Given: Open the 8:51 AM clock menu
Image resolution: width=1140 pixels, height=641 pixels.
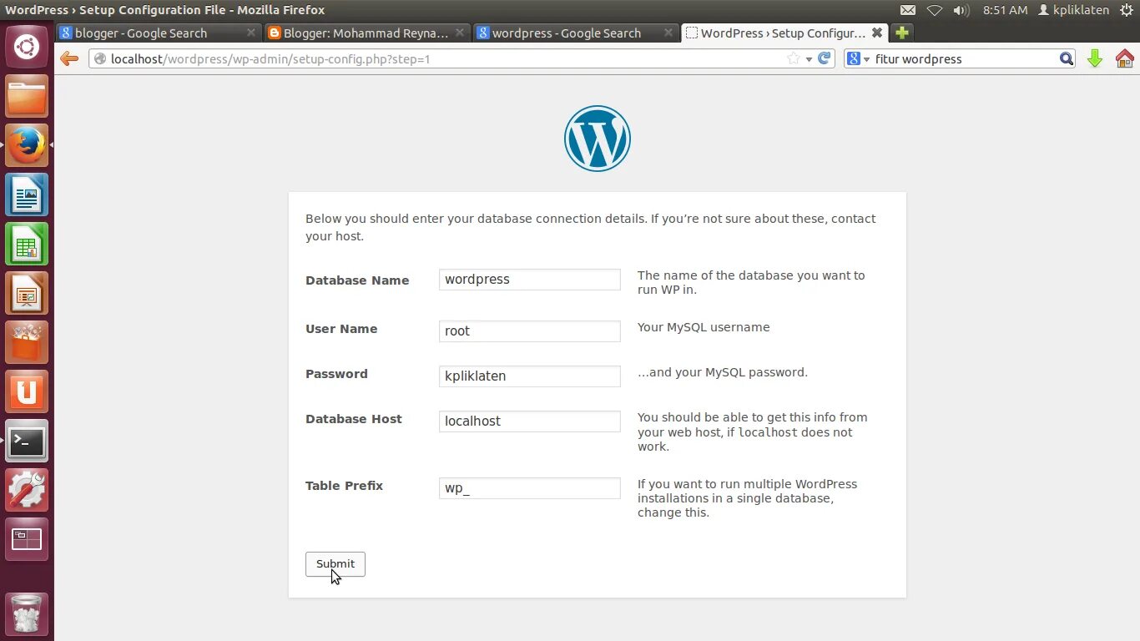Looking at the screenshot, I should pyautogui.click(x=1005, y=10).
